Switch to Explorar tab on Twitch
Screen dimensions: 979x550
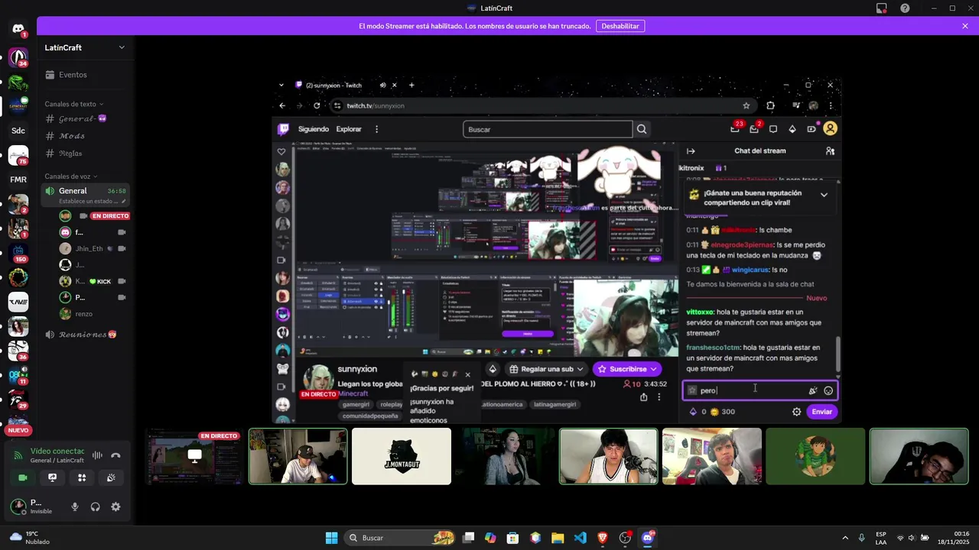[x=349, y=129]
